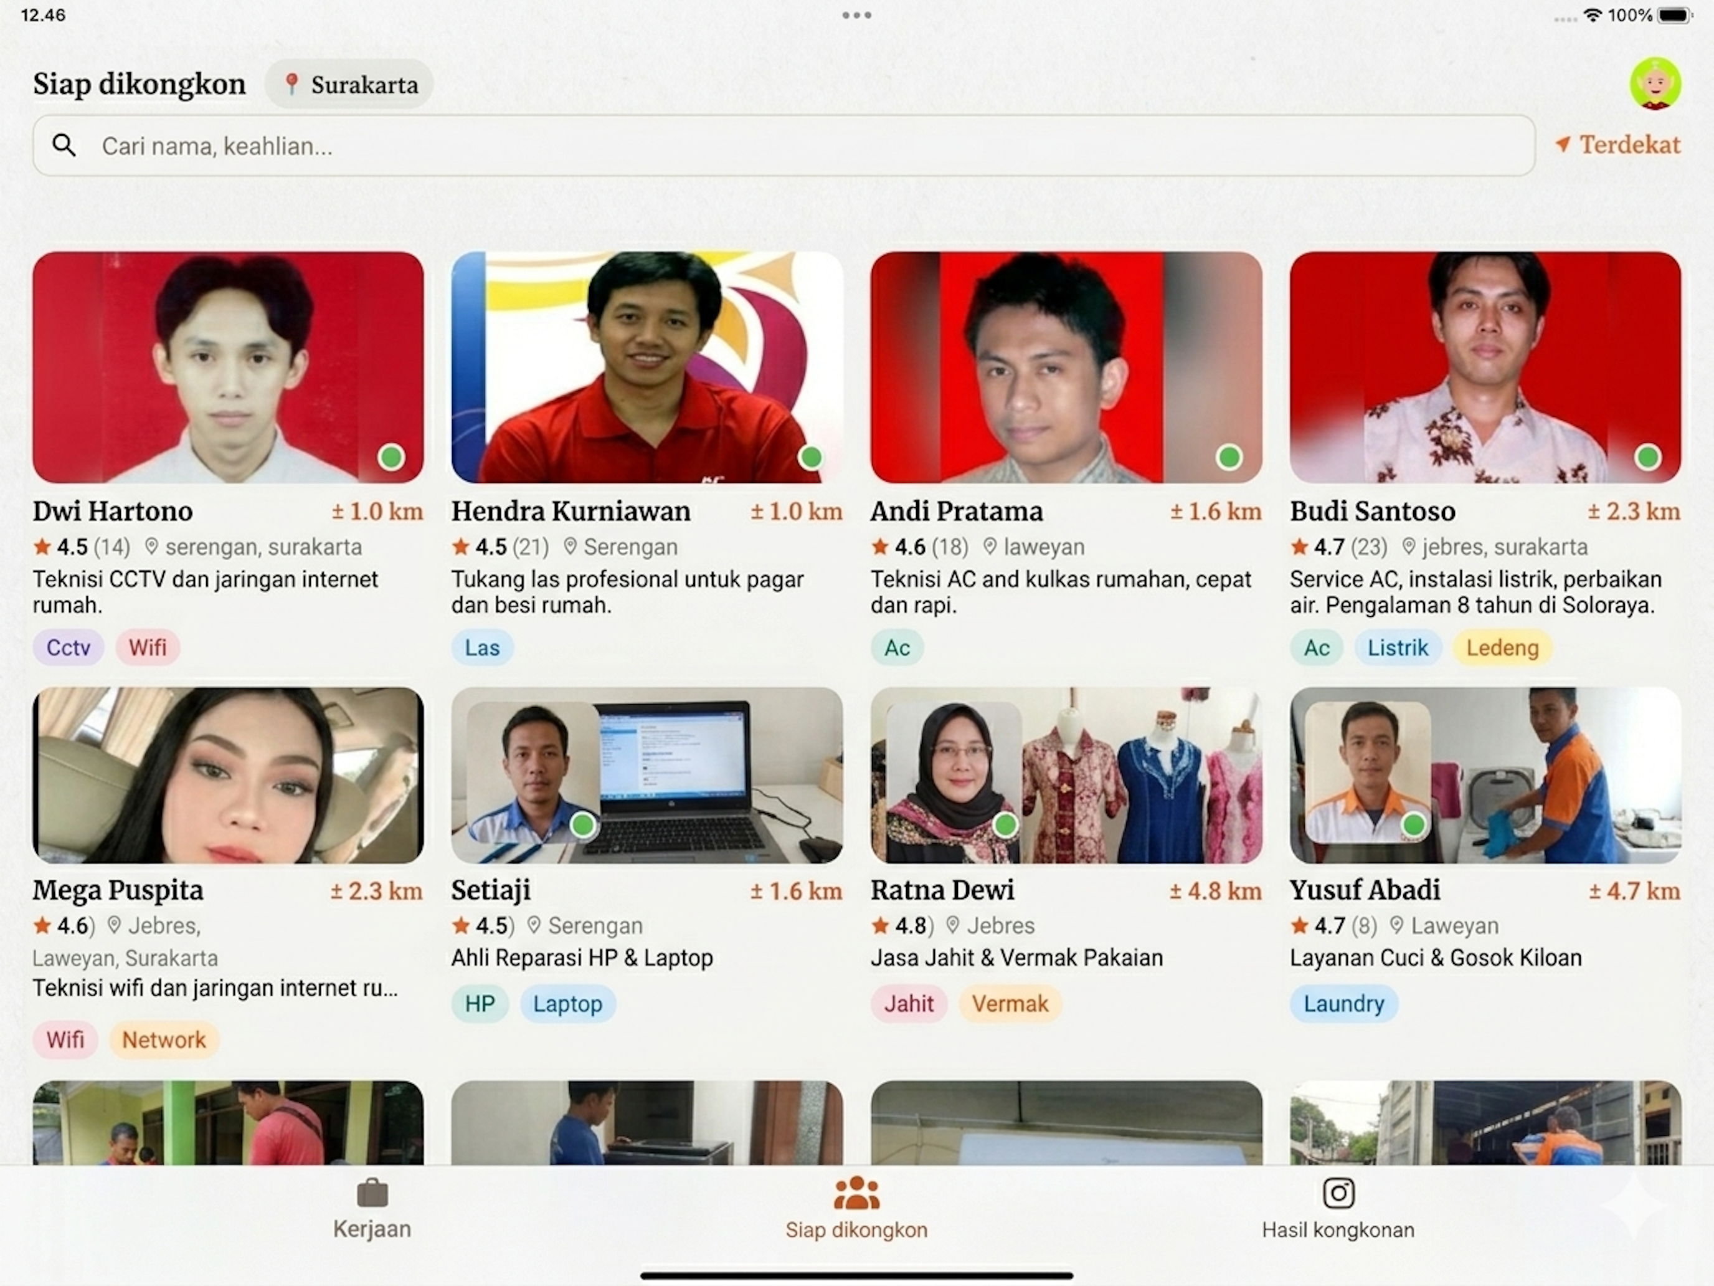The image size is (1714, 1286).
Task: Switch to the Kerjaan tab
Action: tap(372, 1209)
